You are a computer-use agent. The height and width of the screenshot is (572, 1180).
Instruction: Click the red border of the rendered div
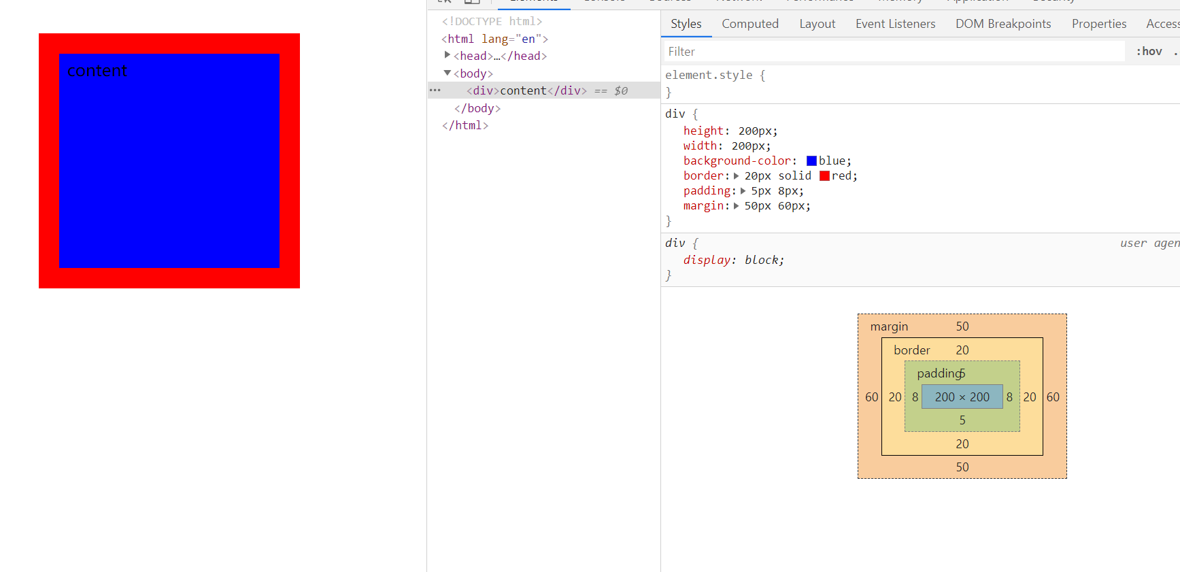(169, 44)
